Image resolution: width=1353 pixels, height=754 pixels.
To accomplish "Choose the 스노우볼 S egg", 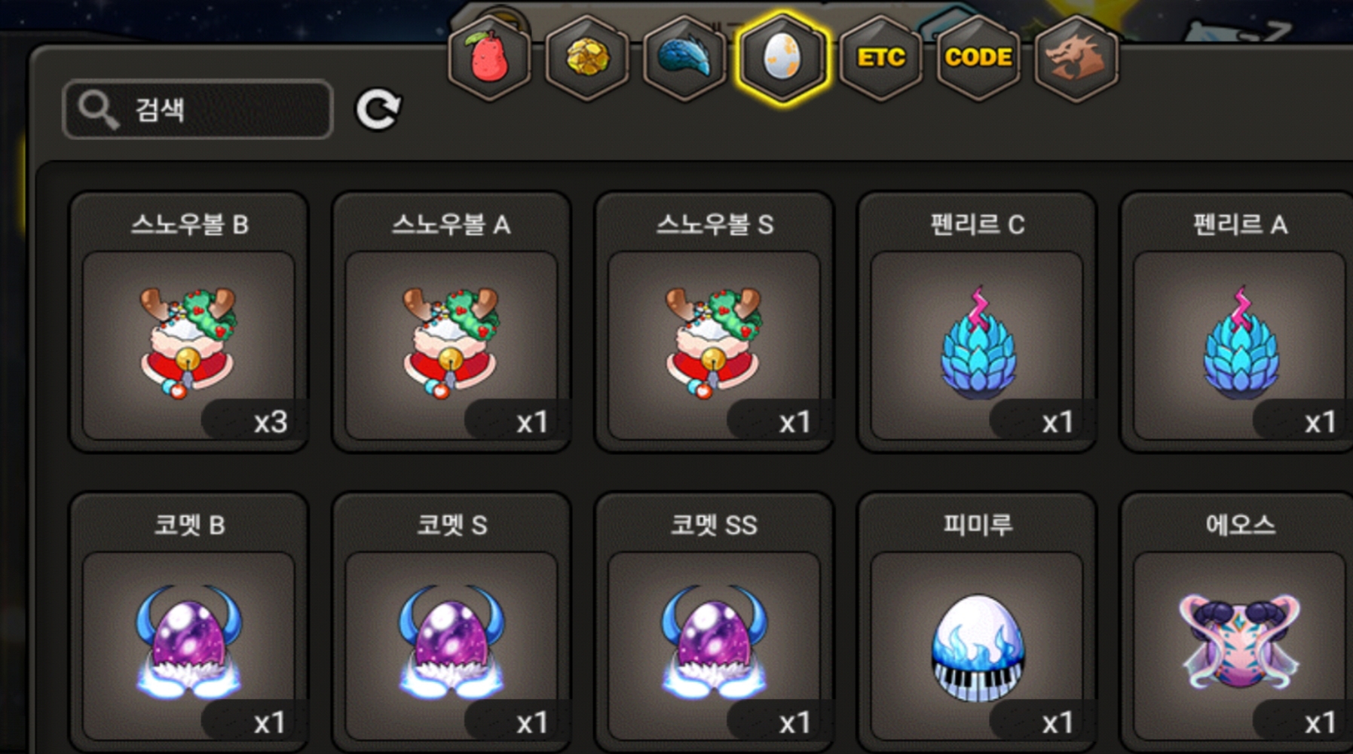I will click(x=714, y=322).
